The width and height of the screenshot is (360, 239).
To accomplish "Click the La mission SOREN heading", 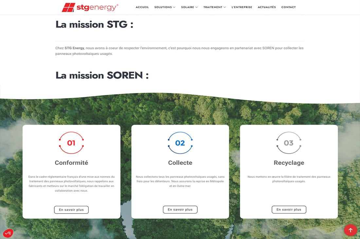I will (102, 75).
